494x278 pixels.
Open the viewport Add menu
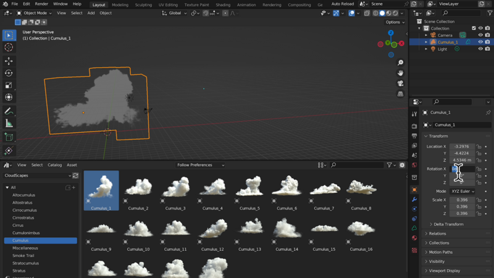pyautogui.click(x=91, y=13)
